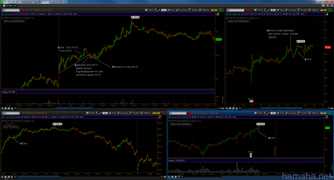334x180 pixels.
Task: Click the settings wrench in top-right DG chart
Action: pyautogui.click(x=268, y=10)
